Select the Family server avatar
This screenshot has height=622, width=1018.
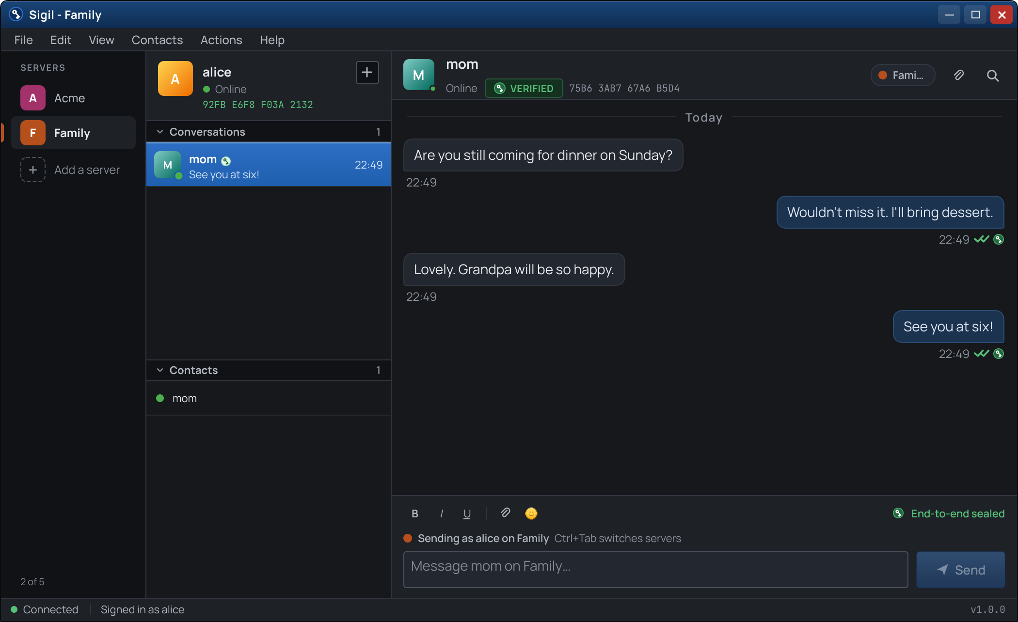click(x=33, y=133)
